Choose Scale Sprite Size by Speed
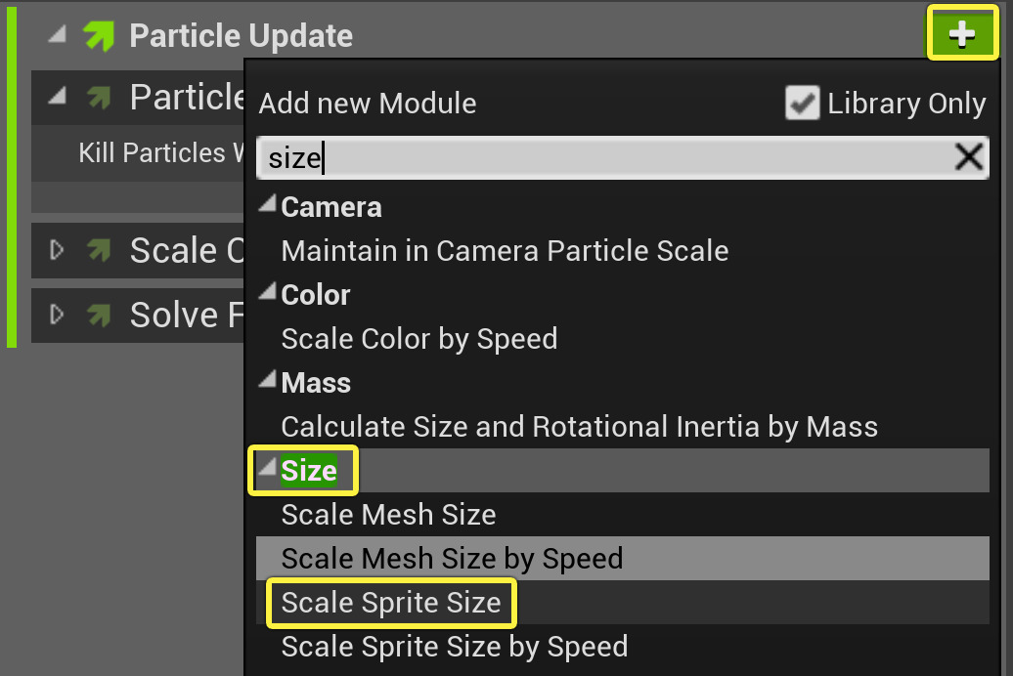 click(x=455, y=647)
